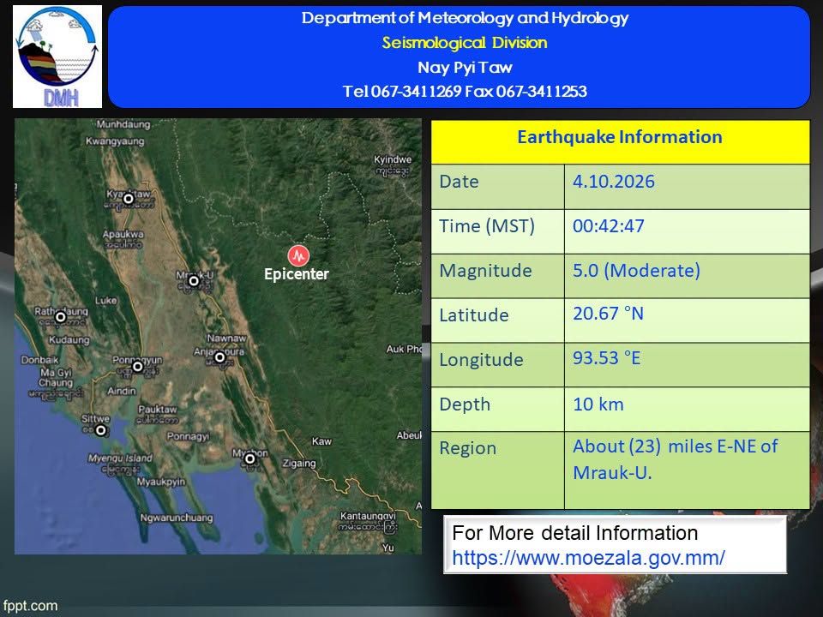
Task: Click the Region description about Mrauk-U
Action: tap(675, 459)
